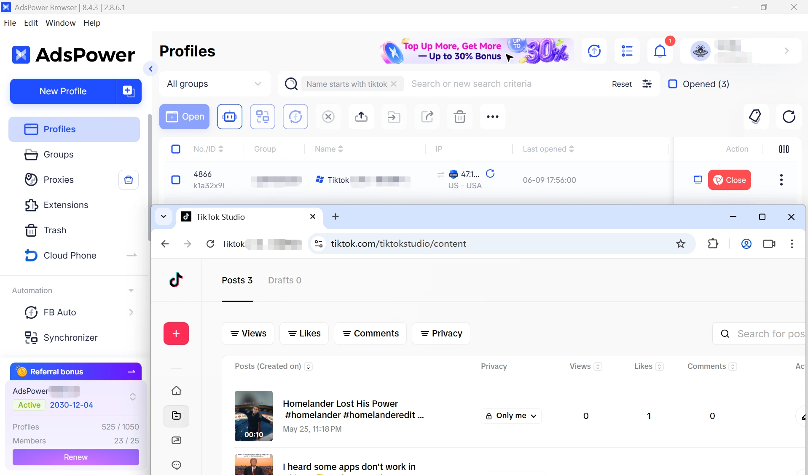Bookmark the TikTok page with star icon
This screenshot has width=808, height=475.
[x=681, y=244]
